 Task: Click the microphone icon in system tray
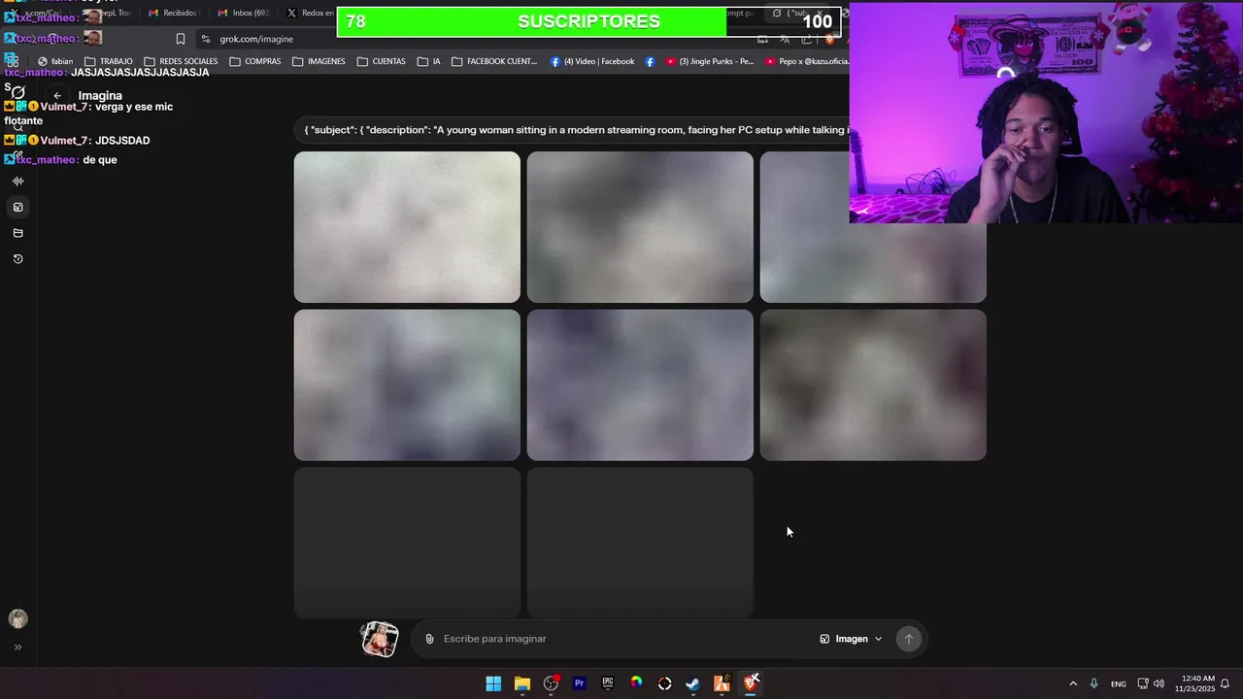(x=1094, y=683)
